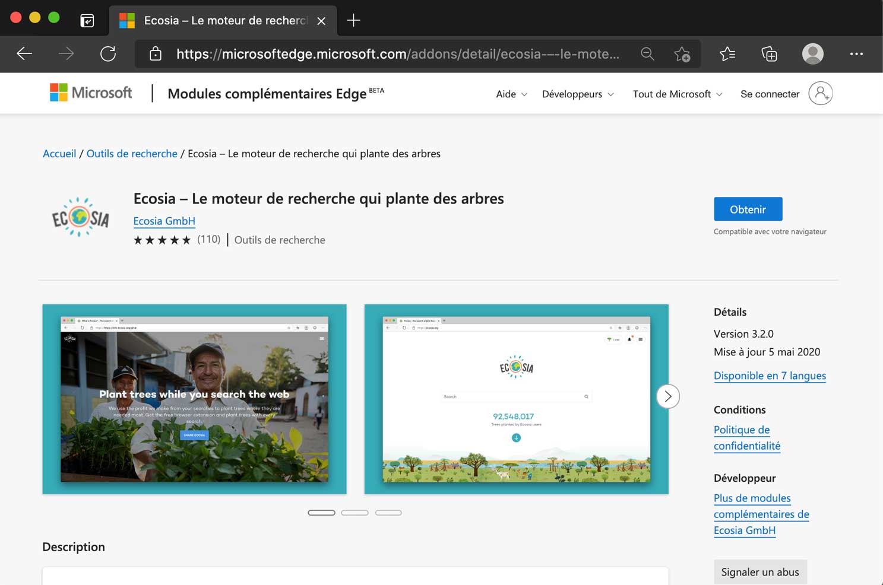The image size is (883, 585).
Task: Open Plus de modules complémentaires de Ecosia GmbH
Action: [x=761, y=514]
